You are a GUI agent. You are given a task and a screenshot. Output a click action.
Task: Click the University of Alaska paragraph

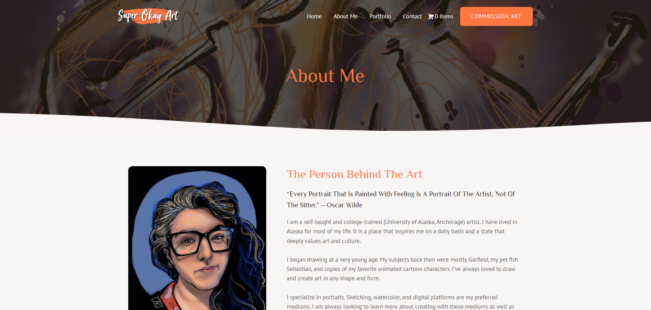coord(402,232)
